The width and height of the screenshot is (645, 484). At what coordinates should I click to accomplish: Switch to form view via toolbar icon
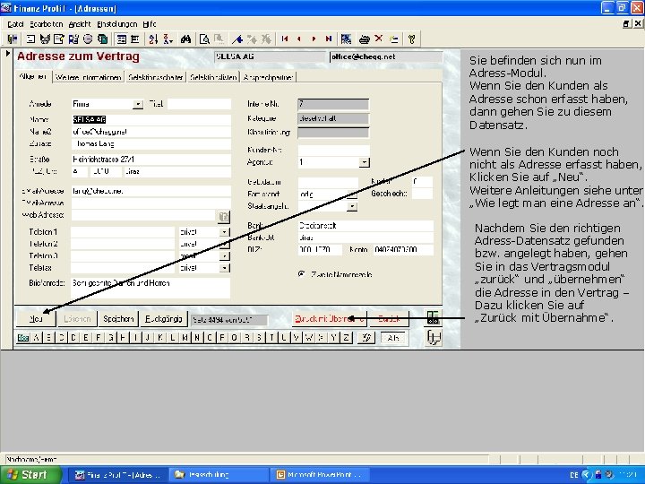tap(121, 39)
